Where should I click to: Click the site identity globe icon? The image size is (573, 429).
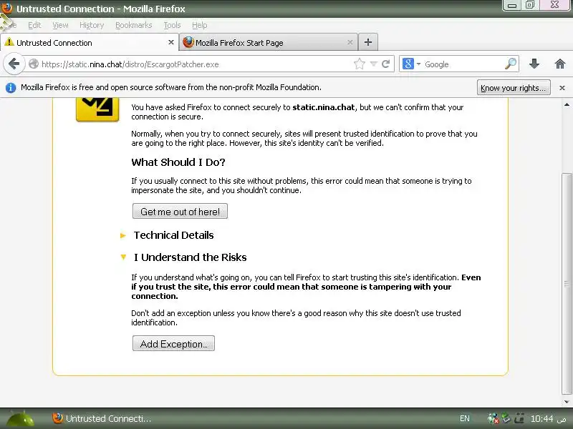(33, 64)
